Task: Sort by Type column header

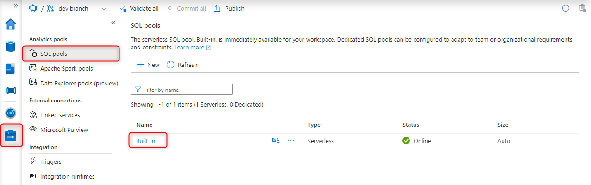Action: pyautogui.click(x=314, y=125)
